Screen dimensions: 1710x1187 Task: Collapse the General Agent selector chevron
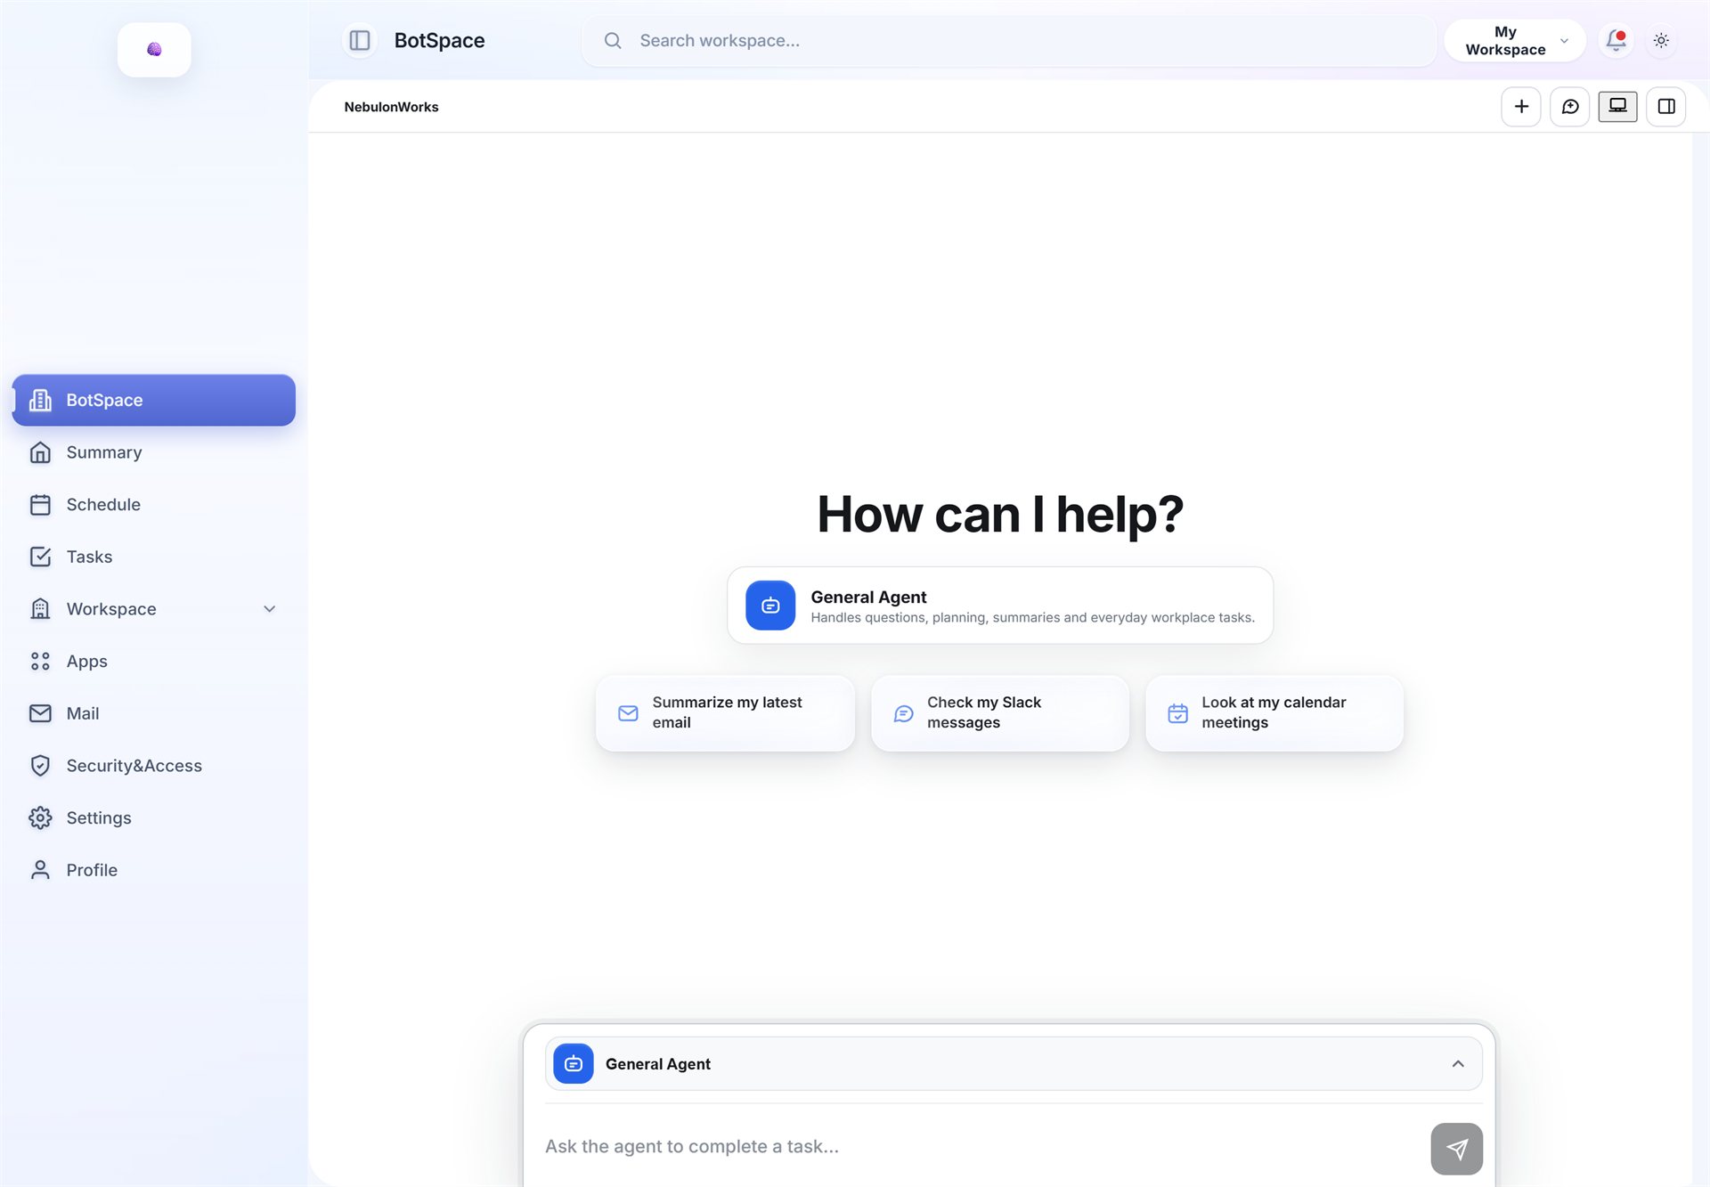pos(1458,1064)
